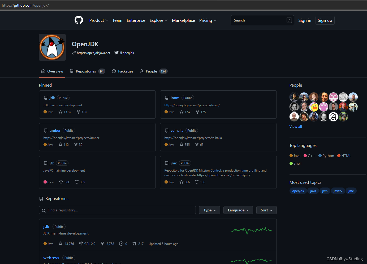Screen dimensions: 367x264
Task: Click the star count 1.5k on loom card
Action: pyautogui.click(x=188, y=112)
